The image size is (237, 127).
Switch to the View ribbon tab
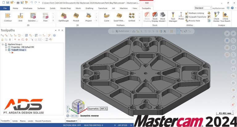135,8
